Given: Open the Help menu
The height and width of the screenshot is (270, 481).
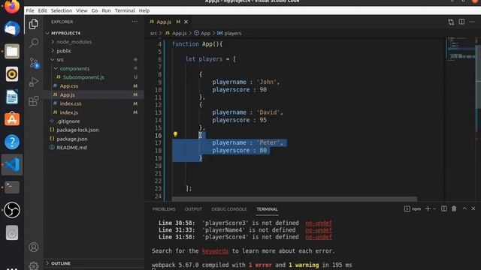Looking at the screenshot, I should coord(144,10).
